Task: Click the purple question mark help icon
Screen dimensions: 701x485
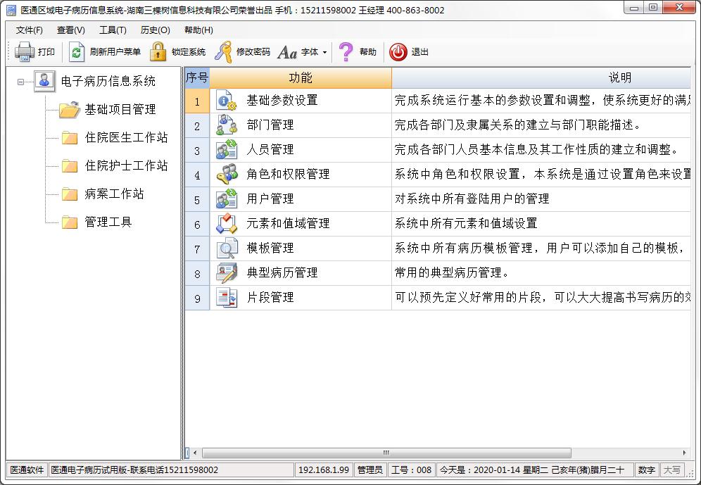Action: (x=346, y=52)
